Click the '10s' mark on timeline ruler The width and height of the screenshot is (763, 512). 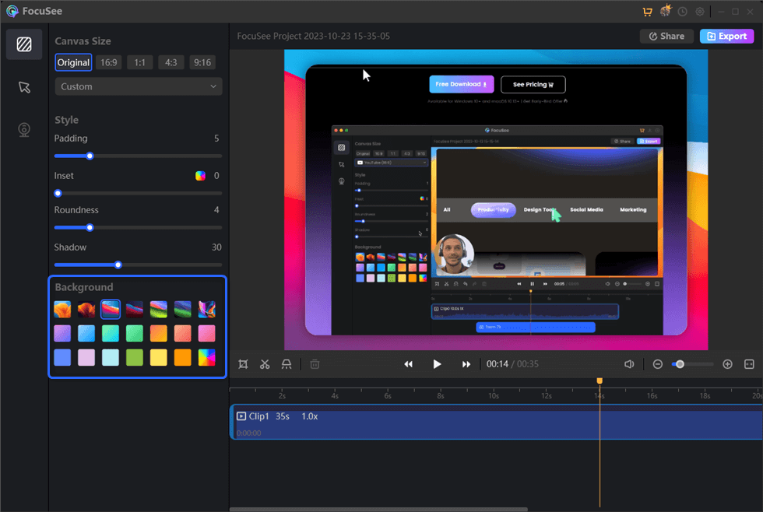[494, 396]
